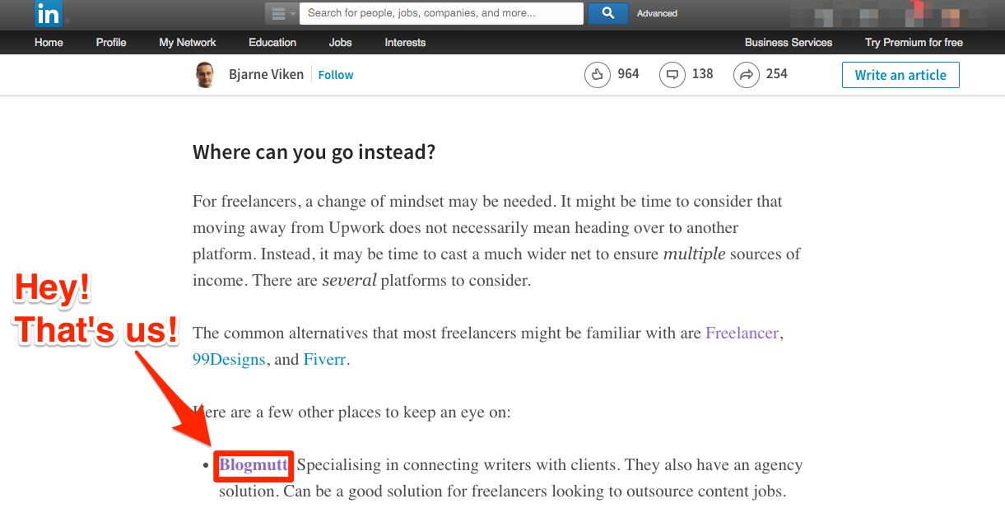Click Bjarne Viken's profile photo
The width and height of the screenshot is (1005, 522).
tap(205, 75)
